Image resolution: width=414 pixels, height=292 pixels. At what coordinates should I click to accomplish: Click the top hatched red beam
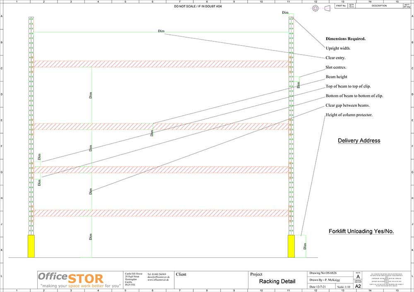pyautogui.click(x=161, y=64)
